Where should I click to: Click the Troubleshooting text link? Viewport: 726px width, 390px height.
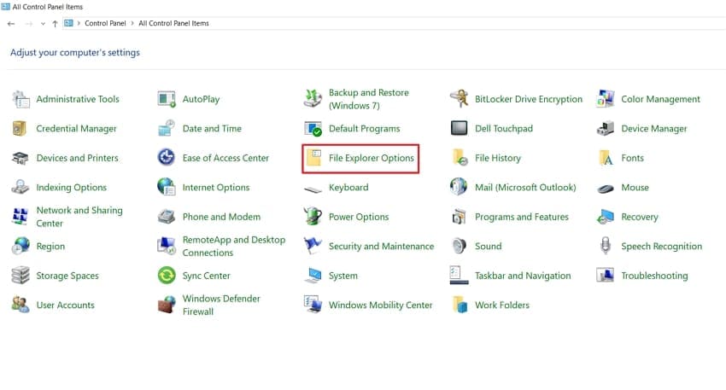(x=654, y=276)
